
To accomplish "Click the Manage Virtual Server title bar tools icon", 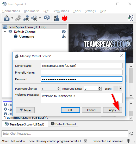I will click(17, 56).
